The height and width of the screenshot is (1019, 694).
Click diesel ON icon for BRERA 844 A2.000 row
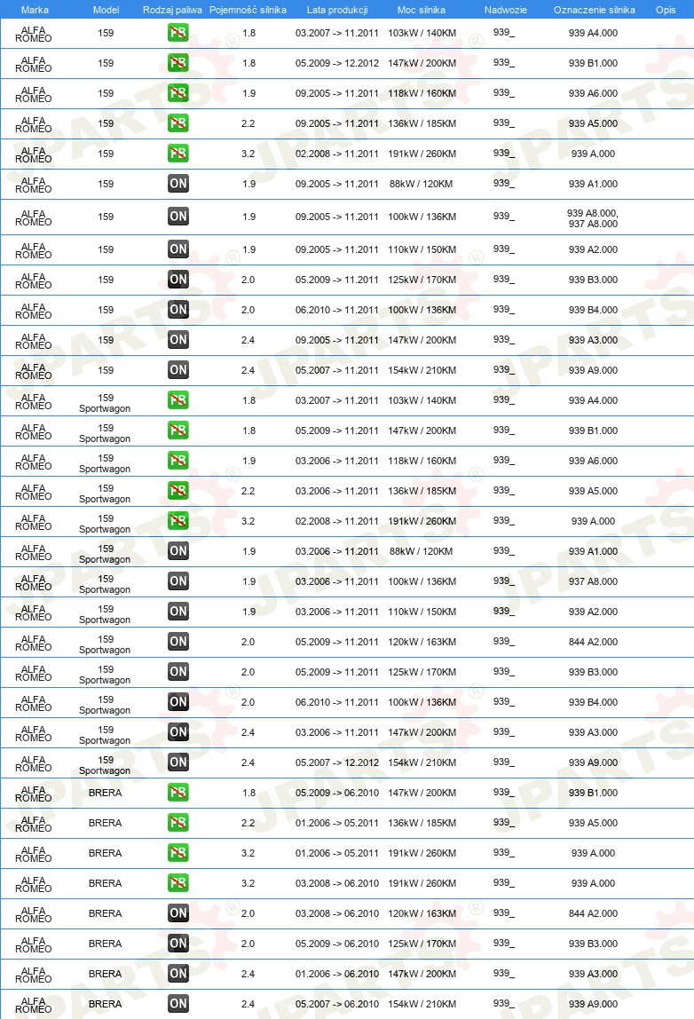178,913
